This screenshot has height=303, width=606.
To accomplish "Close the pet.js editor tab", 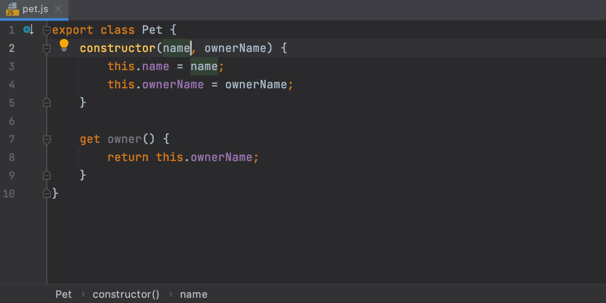I will tap(58, 9).
